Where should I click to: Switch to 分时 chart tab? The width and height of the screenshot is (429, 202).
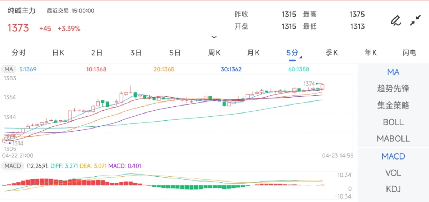(x=19, y=53)
